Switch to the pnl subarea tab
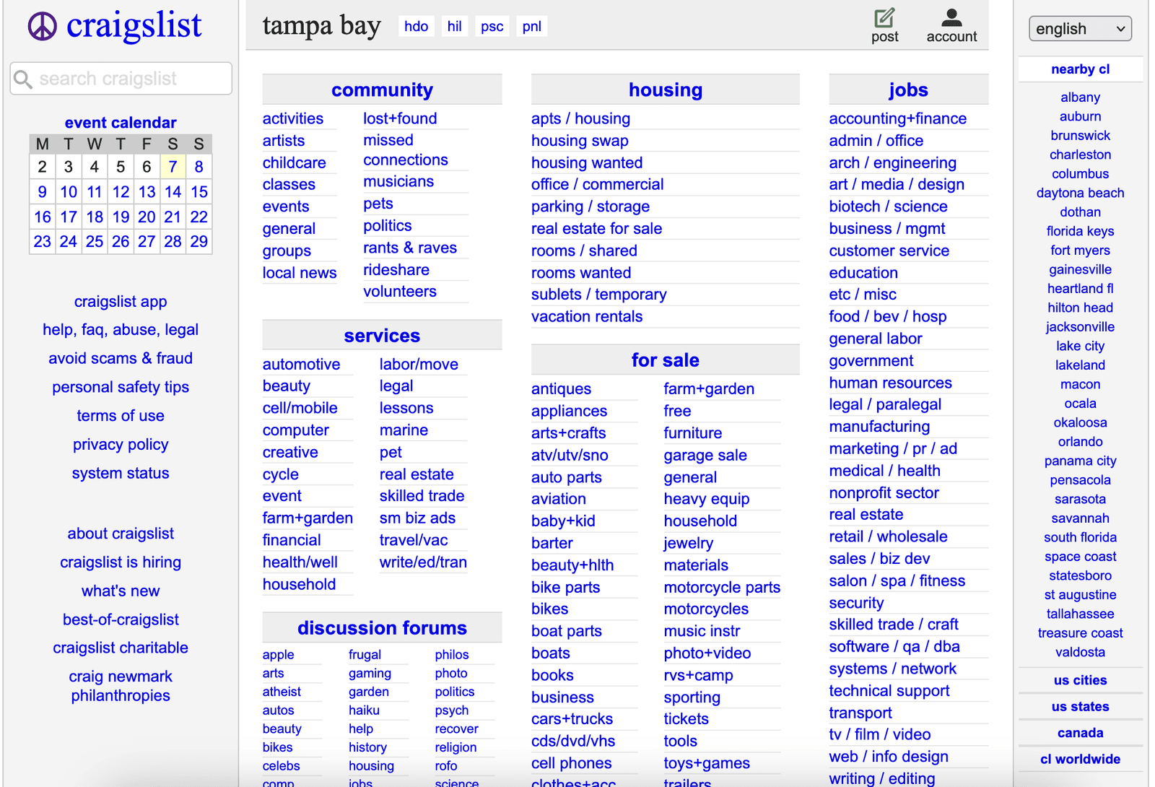 click(x=532, y=27)
